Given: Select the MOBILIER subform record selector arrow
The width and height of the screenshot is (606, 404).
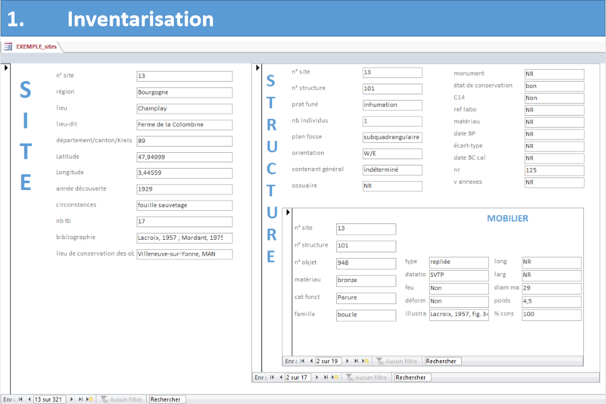Looking at the screenshot, I should (x=288, y=212).
